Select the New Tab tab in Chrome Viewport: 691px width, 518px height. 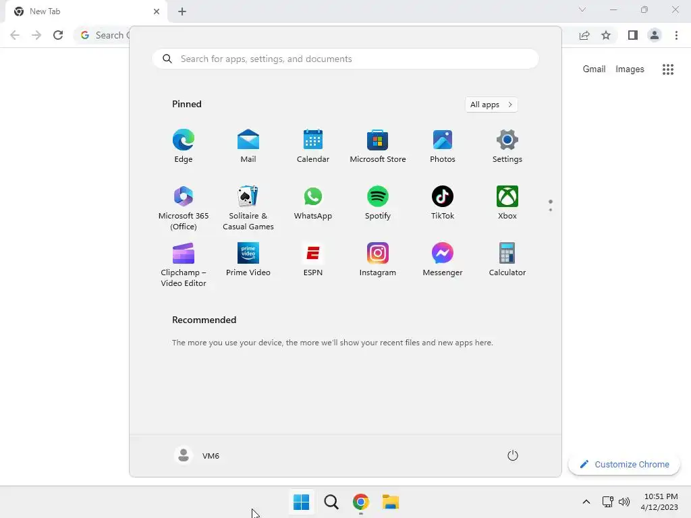coord(86,11)
